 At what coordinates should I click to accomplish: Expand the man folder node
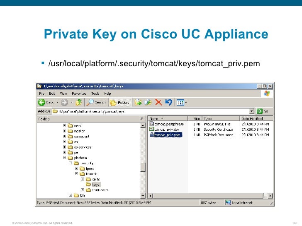pos(65,125)
